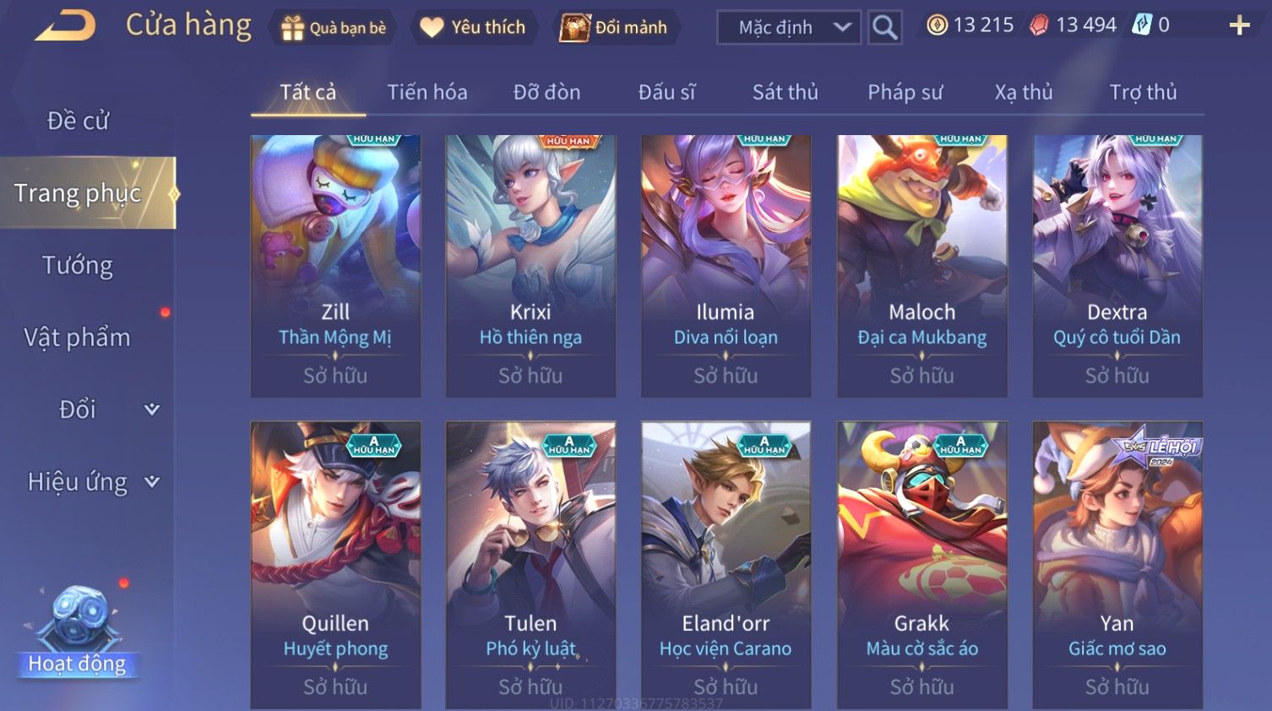Open the Mặc định sort dropdown
This screenshot has height=711, width=1272.
[789, 27]
